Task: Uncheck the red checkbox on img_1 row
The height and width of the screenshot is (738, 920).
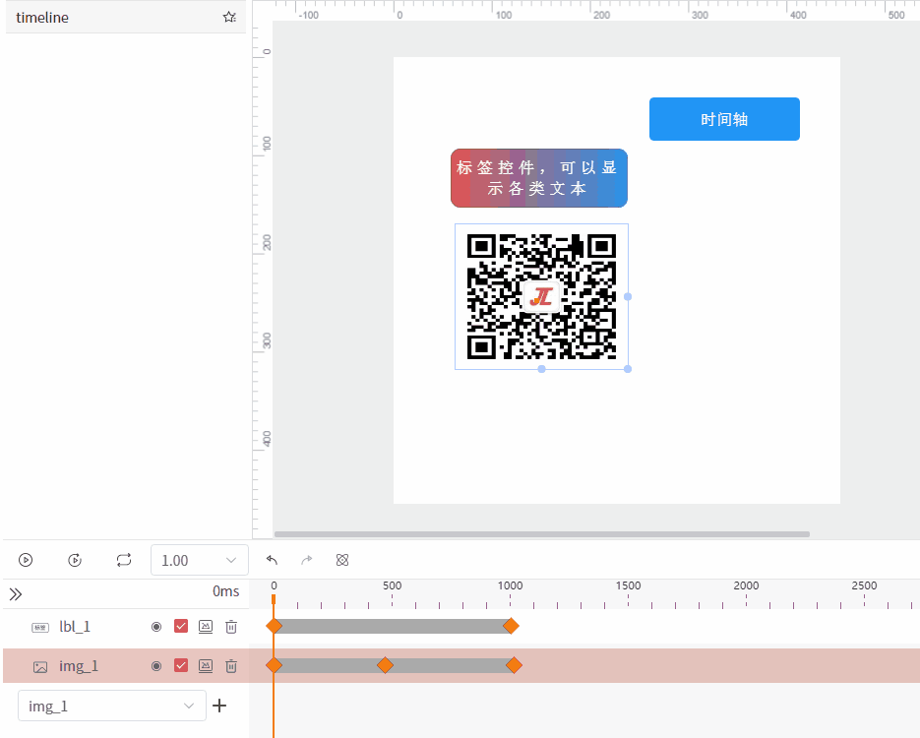Action: pos(181,665)
